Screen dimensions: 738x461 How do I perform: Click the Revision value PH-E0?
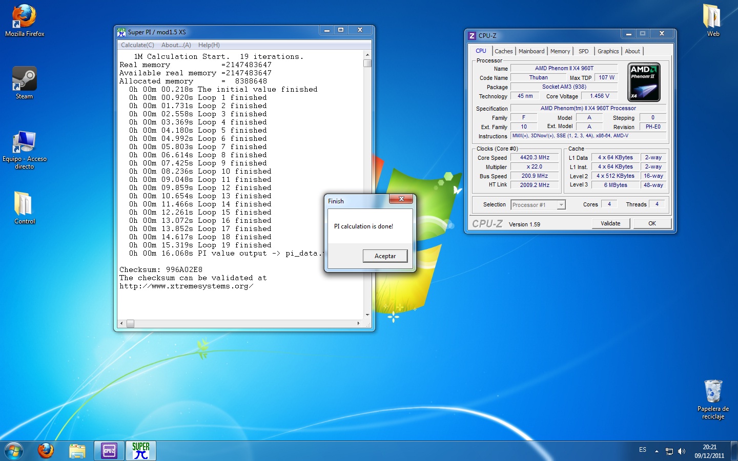(x=653, y=127)
